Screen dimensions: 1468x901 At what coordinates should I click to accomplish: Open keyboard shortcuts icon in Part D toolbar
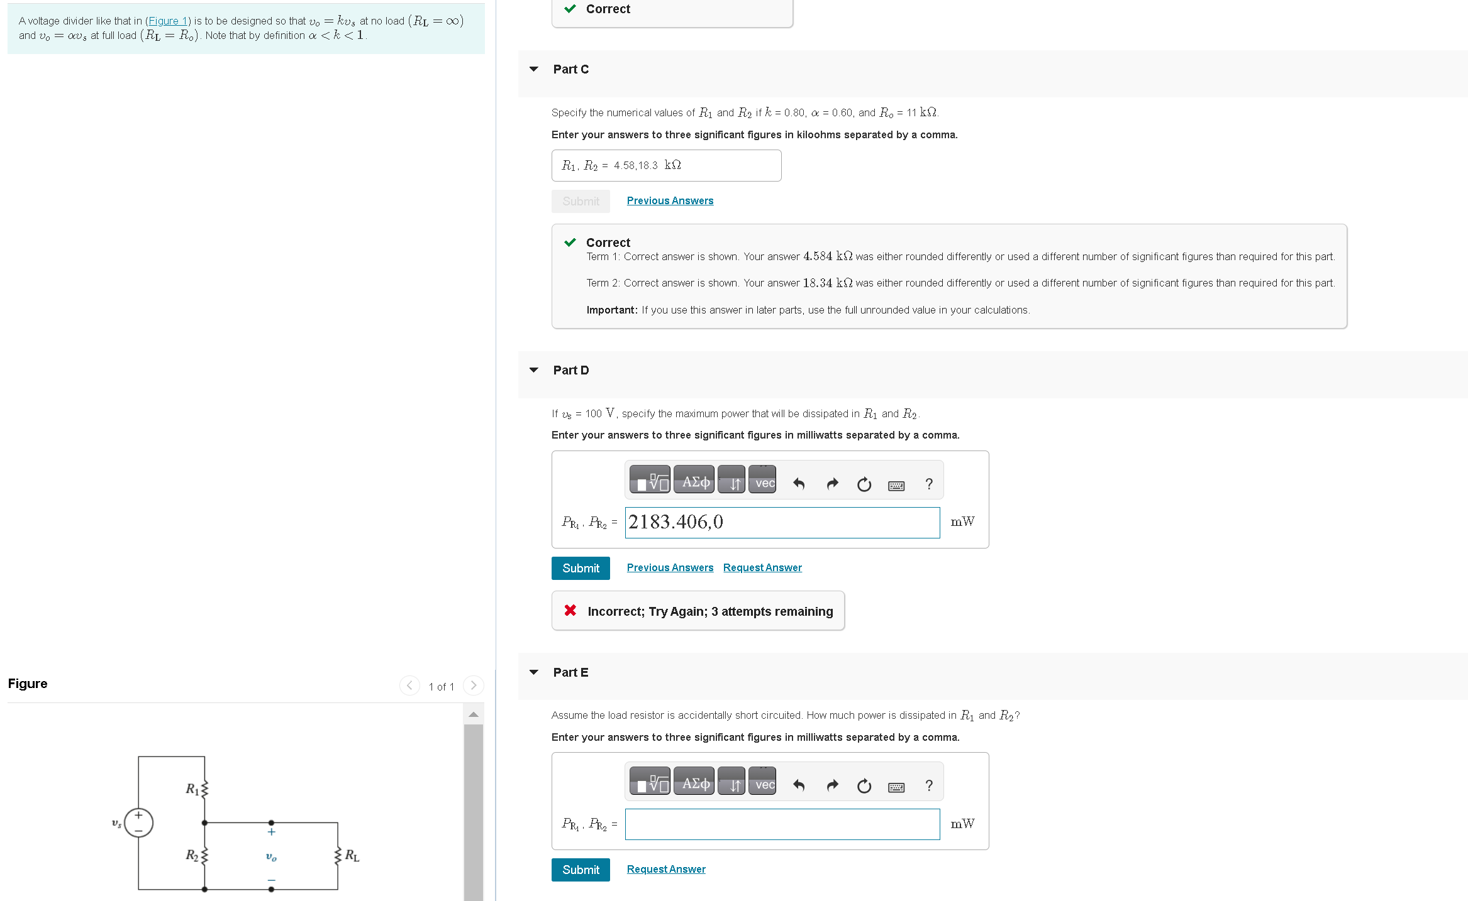896,485
